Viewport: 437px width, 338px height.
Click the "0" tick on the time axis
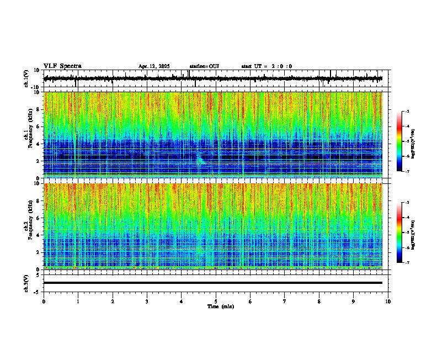44,302
